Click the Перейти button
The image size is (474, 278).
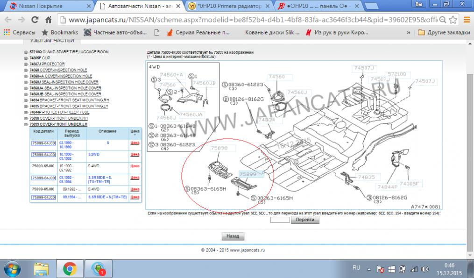[305, 220]
